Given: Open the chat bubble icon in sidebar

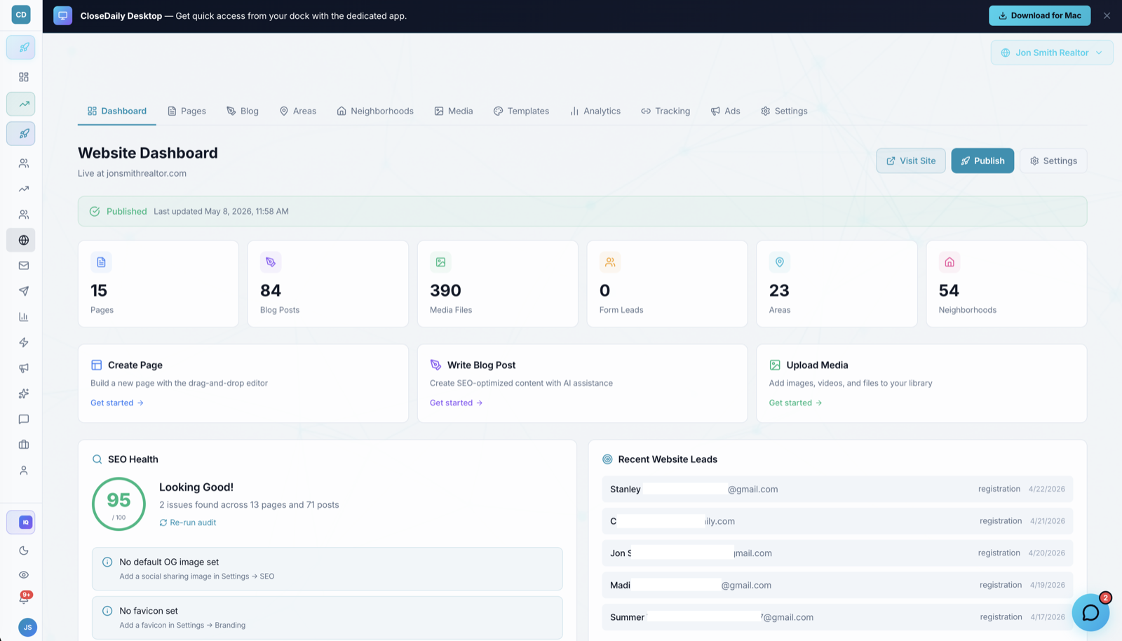Looking at the screenshot, I should pyautogui.click(x=24, y=419).
